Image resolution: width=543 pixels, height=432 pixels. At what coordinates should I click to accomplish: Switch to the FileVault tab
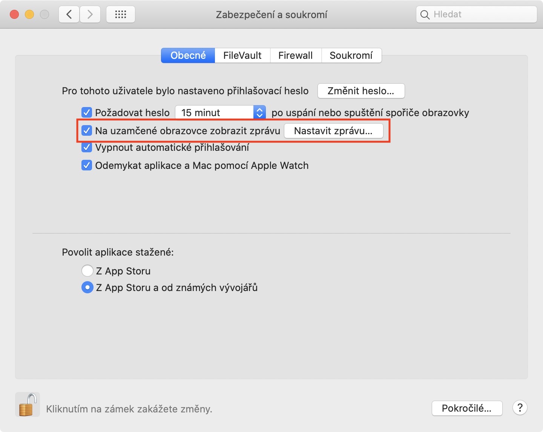tap(242, 55)
